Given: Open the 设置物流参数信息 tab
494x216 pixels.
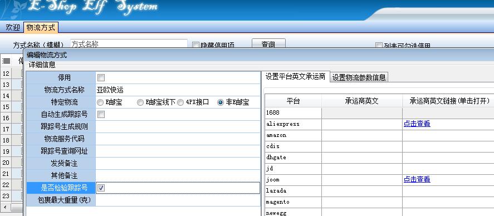Looking at the screenshot, I should click(359, 77).
